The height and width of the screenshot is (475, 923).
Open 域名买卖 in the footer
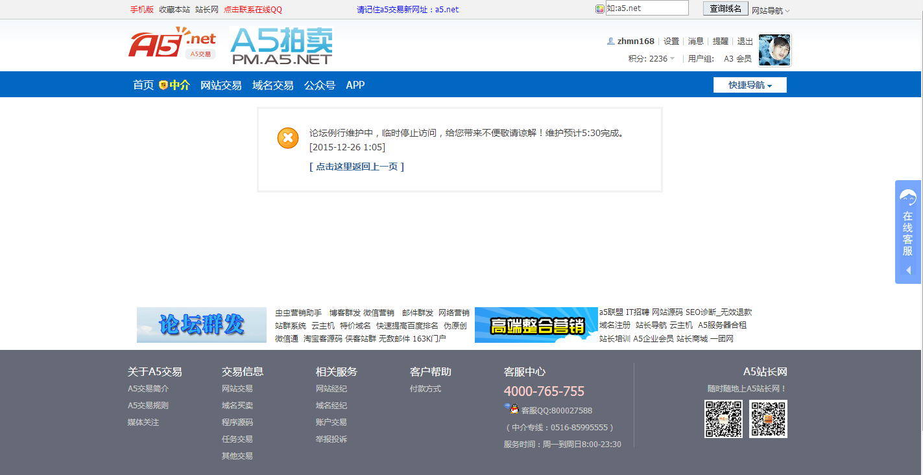coord(237,406)
